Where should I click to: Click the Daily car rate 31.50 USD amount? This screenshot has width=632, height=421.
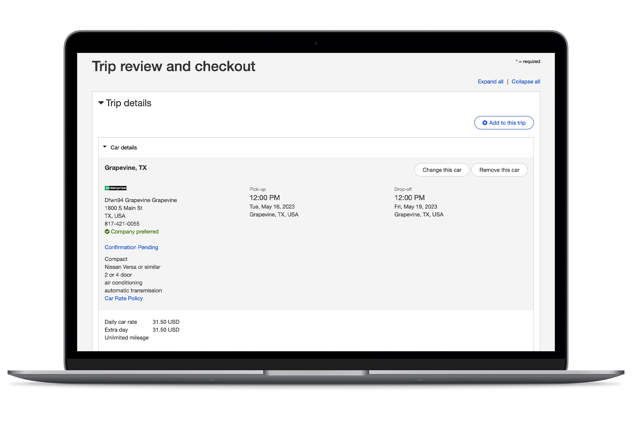point(166,322)
